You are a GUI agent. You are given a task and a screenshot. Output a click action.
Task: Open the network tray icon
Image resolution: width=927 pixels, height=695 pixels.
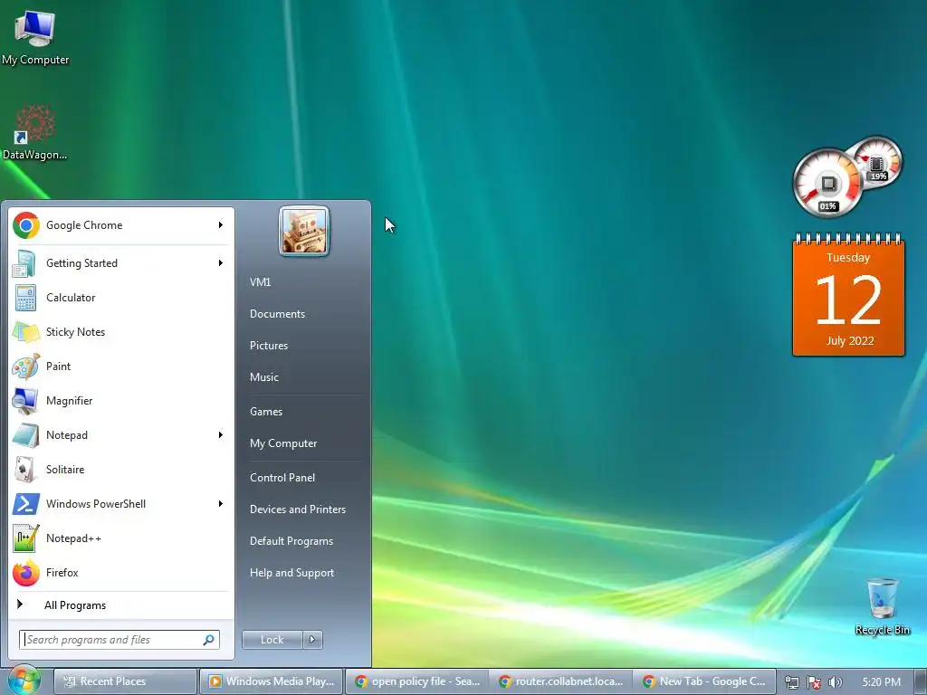tap(791, 682)
